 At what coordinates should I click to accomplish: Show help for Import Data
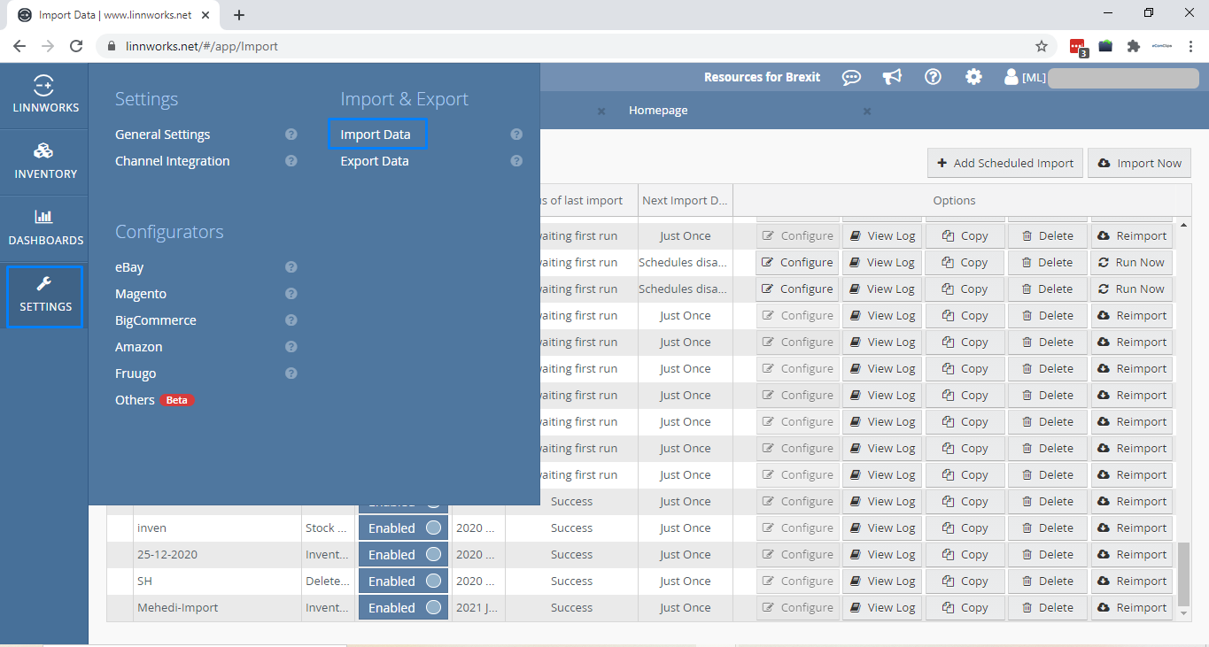516,135
